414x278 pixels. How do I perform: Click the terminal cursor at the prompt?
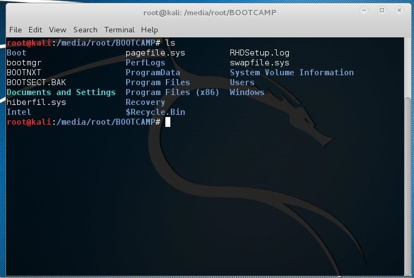(x=168, y=122)
